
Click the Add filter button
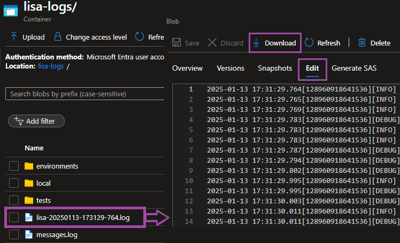(x=36, y=121)
